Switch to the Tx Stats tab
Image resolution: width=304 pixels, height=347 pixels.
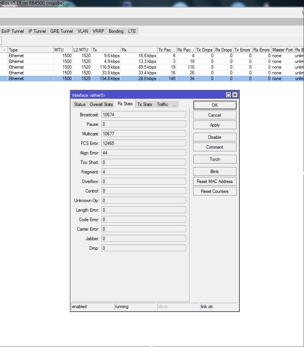(x=145, y=104)
